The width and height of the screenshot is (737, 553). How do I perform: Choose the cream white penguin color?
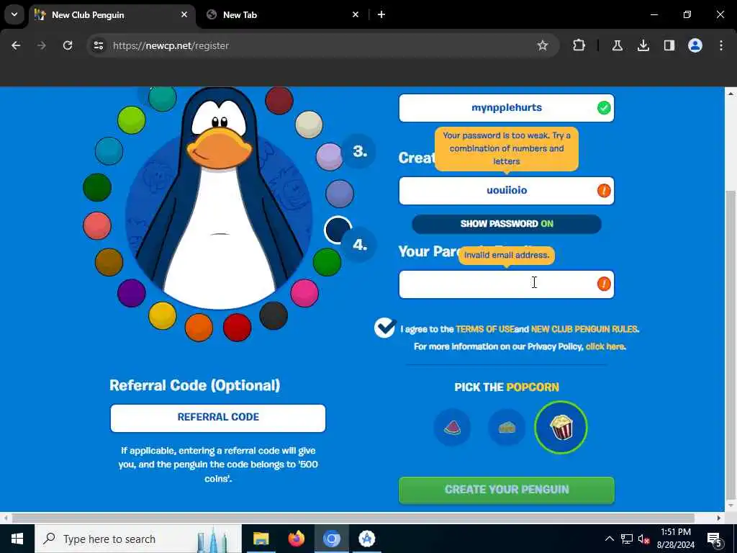click(x=309, y=125)
